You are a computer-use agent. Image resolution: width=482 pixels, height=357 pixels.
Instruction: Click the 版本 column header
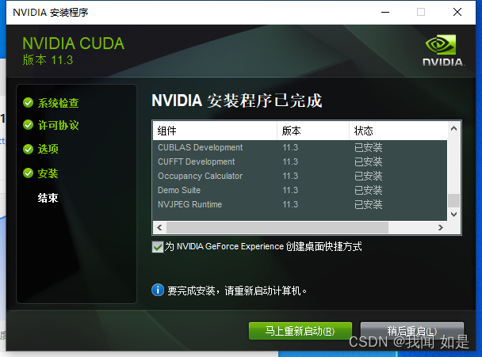(x=313, y=131)
